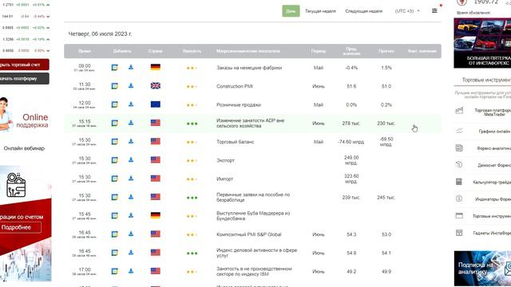Image resolution: width=511 pixels, height=287 pixels.
Task: Add ISM non-manufacturing employment to calendar
Action: (x=114, y=271)
